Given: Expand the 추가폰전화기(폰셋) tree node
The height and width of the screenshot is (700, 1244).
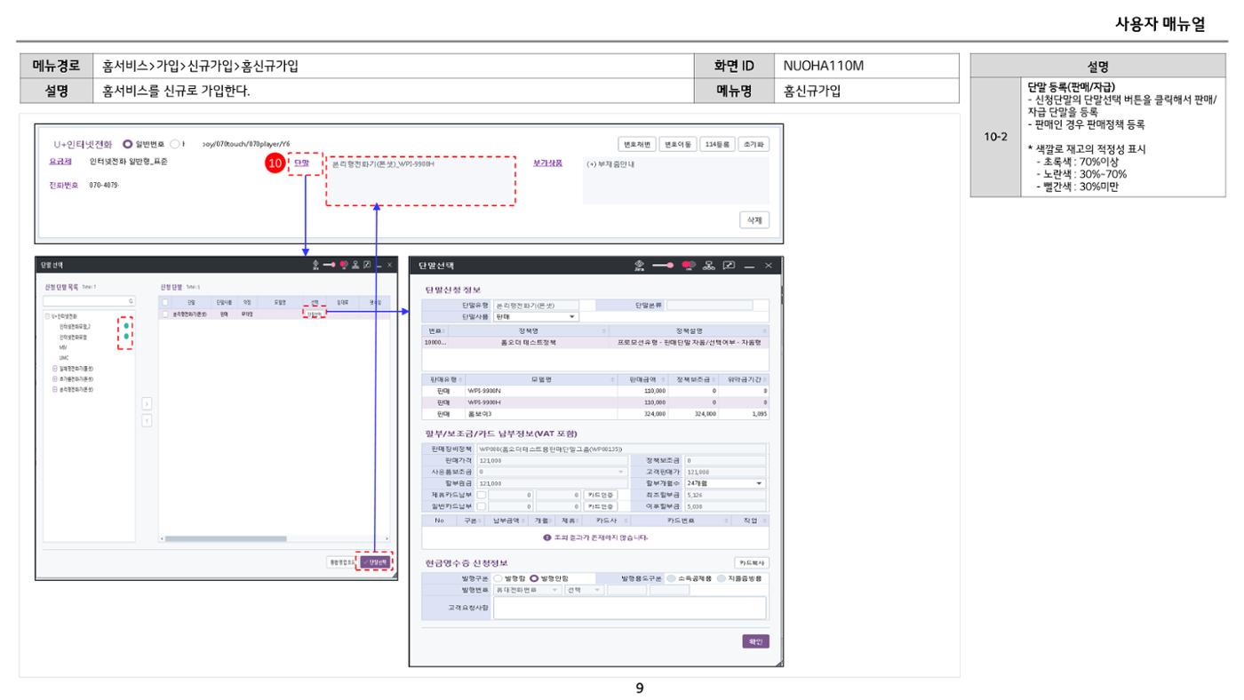Looking at the screenshot, I should pyautogui.click(x=55, y=378).
